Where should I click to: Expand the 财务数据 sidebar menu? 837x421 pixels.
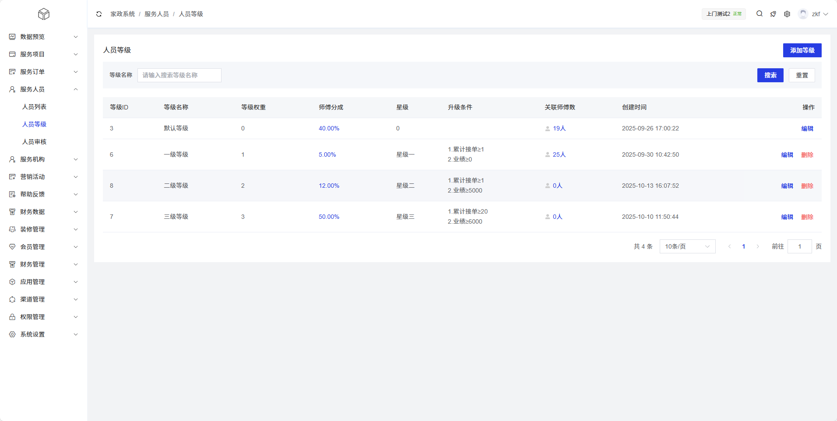point(43,212)
